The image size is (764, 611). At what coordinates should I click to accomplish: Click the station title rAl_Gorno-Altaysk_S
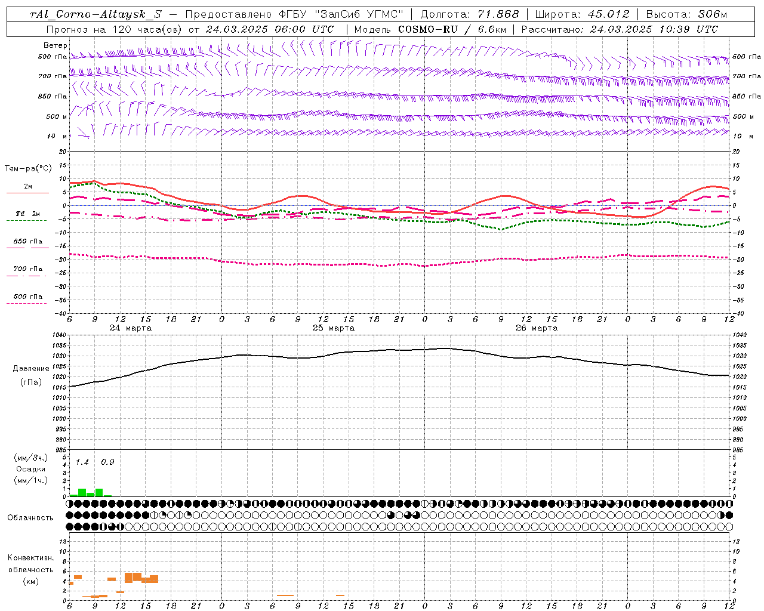pyautogui.click(x=95, y=14)
